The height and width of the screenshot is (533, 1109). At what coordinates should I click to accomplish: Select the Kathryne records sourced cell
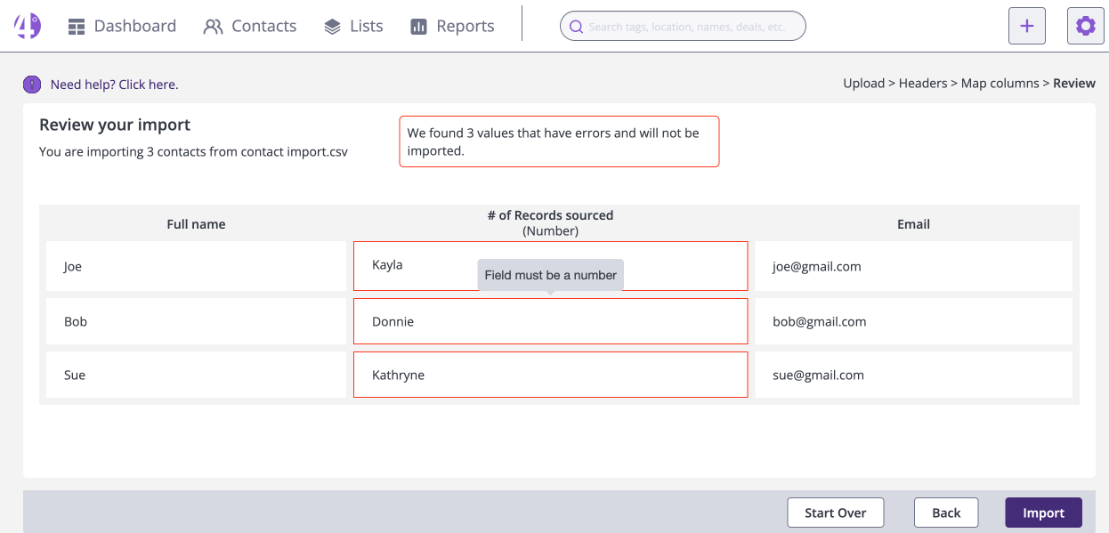tap(550, 375)
